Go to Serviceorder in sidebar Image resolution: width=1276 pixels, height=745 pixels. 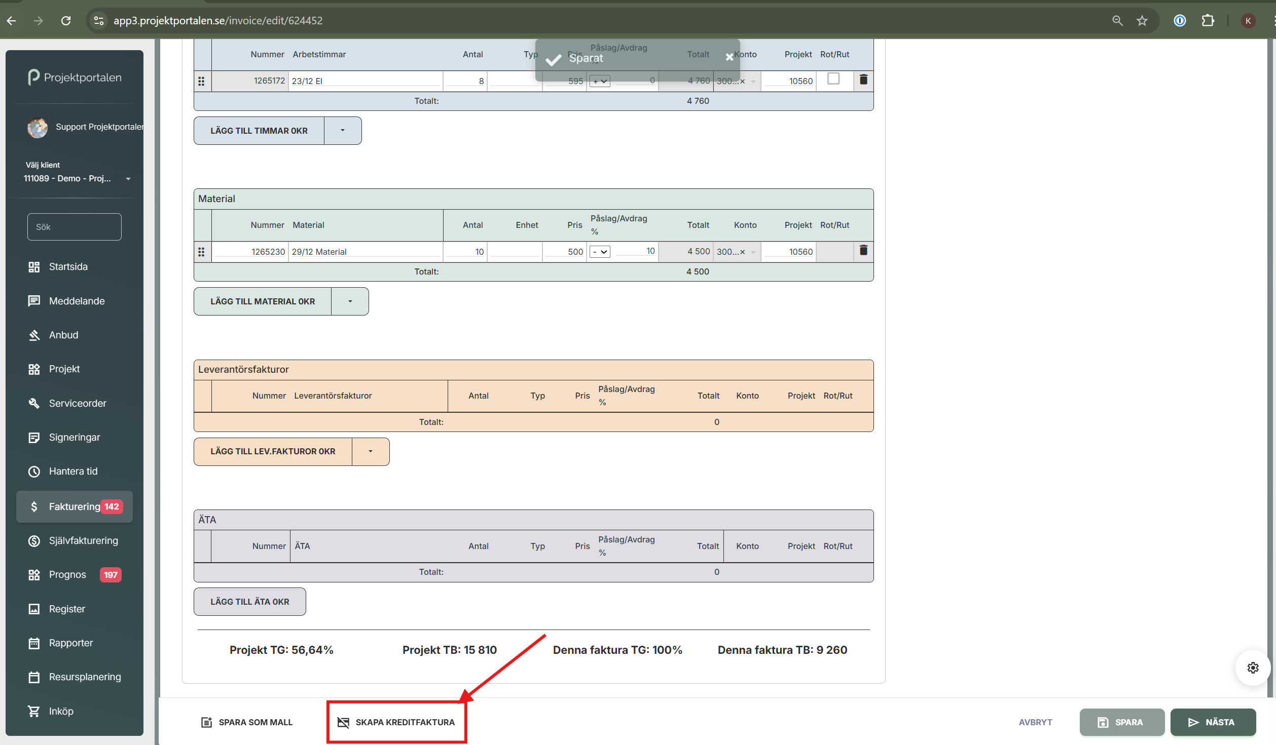[x=77, y=403]
